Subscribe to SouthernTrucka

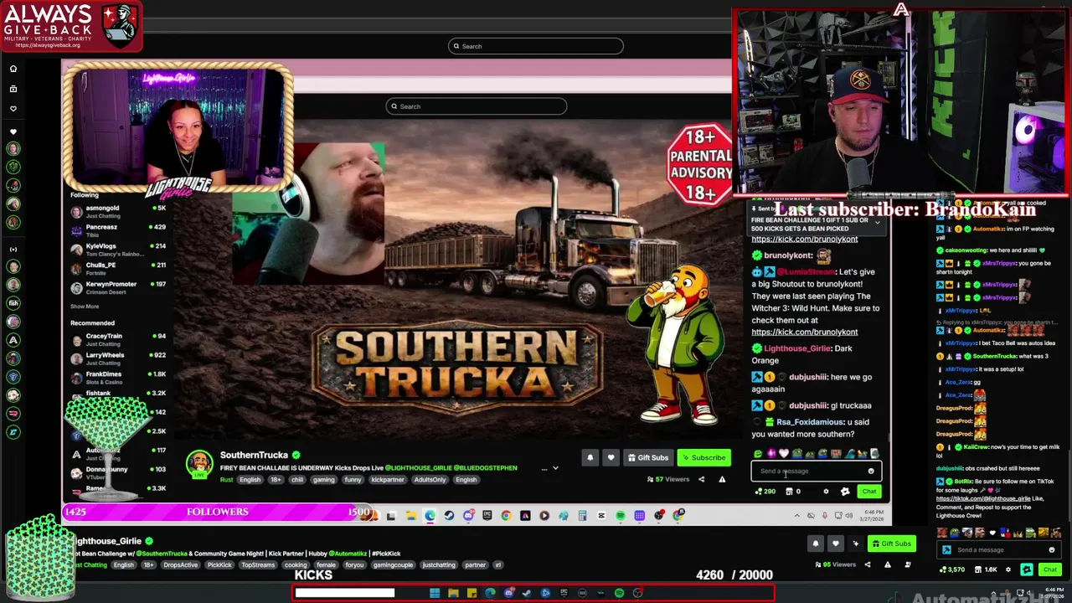(703, 457)
